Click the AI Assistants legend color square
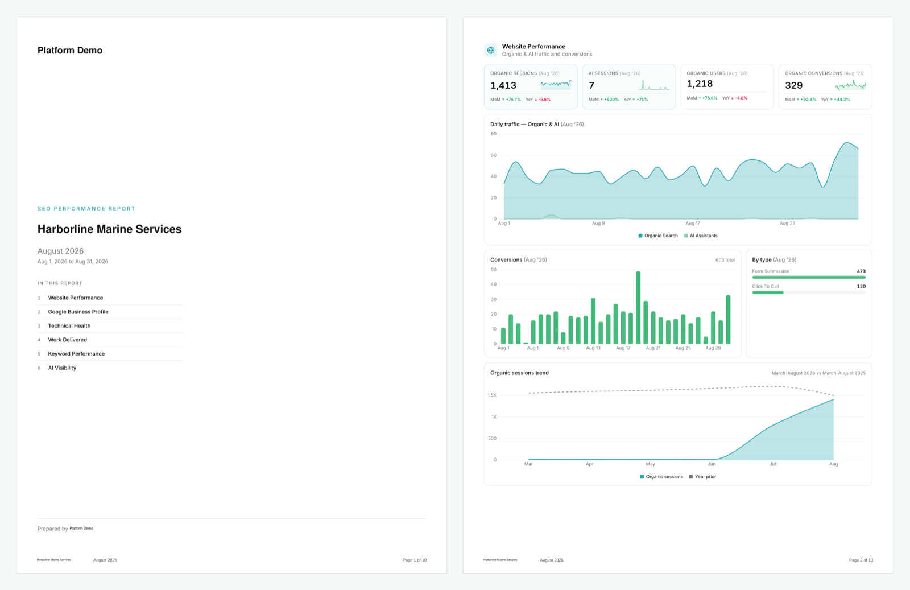 [x=686, y=236]
